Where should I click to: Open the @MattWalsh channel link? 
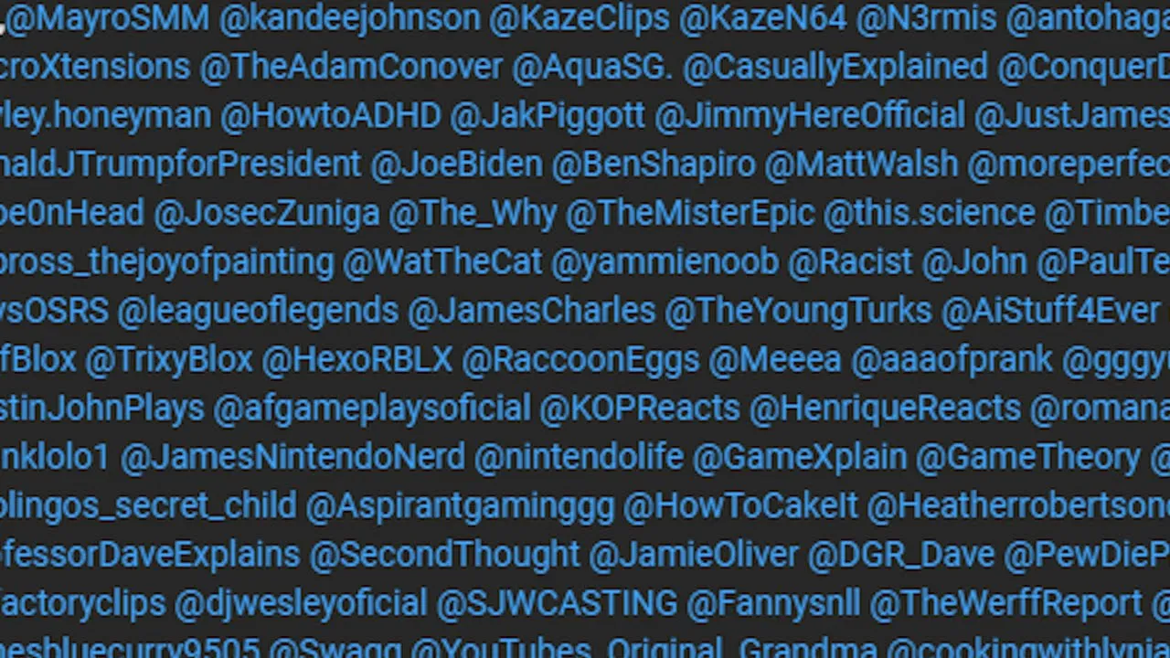coord(861,164)
